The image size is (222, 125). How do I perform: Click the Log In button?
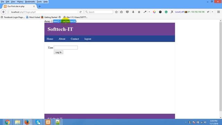click(x=59, y=52)
